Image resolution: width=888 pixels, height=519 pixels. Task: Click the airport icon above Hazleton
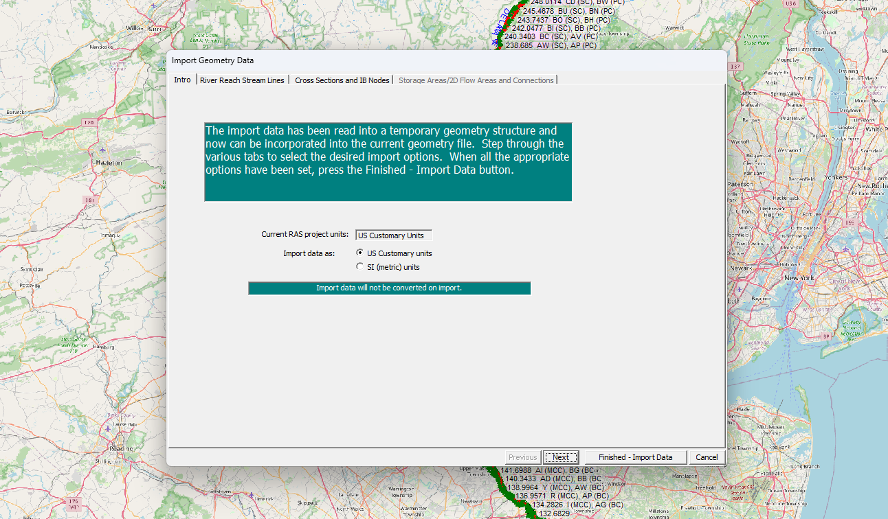pos(103,150)
